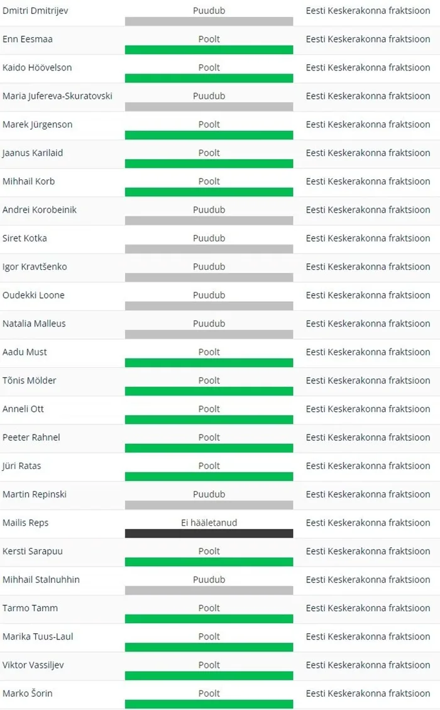The image size is (440, 710).
Task: Click Maria Jufereva-Skuratovski's name
Action: [58, 96]
